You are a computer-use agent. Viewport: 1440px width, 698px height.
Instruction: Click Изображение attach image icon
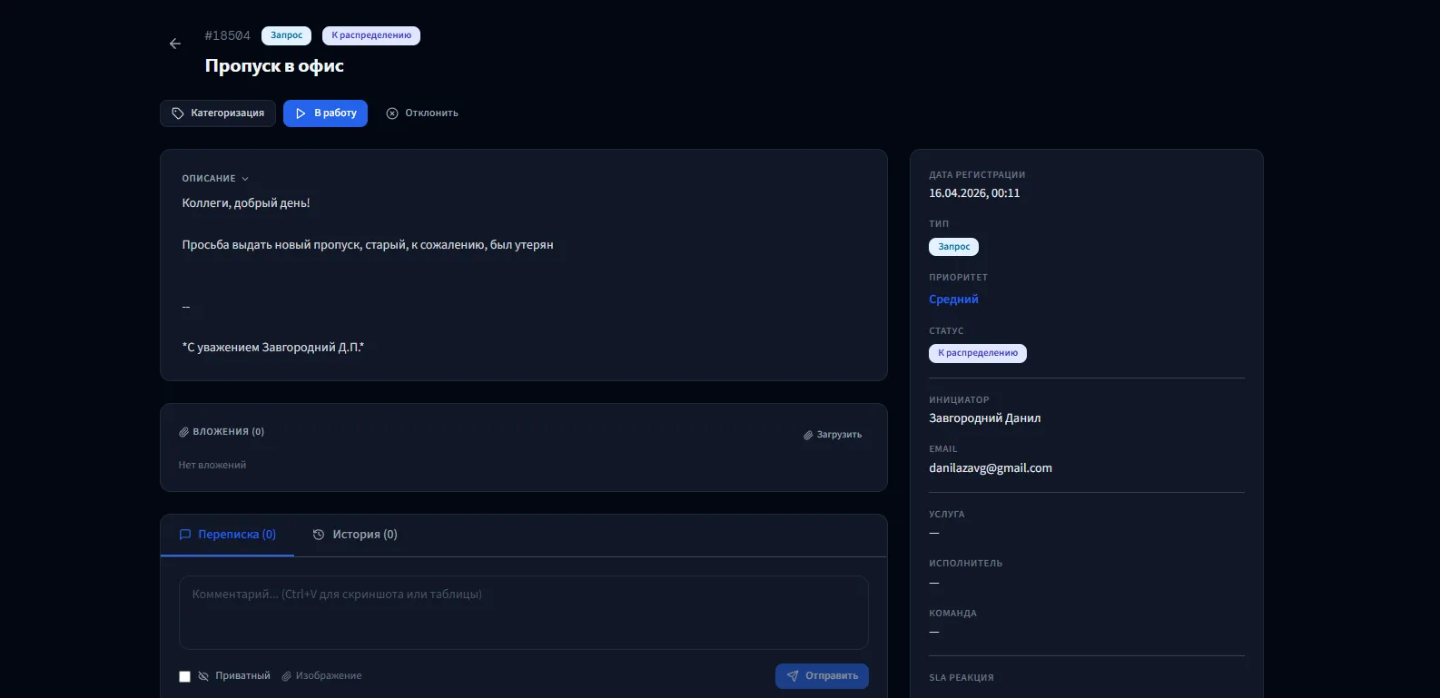pos(287,676)
